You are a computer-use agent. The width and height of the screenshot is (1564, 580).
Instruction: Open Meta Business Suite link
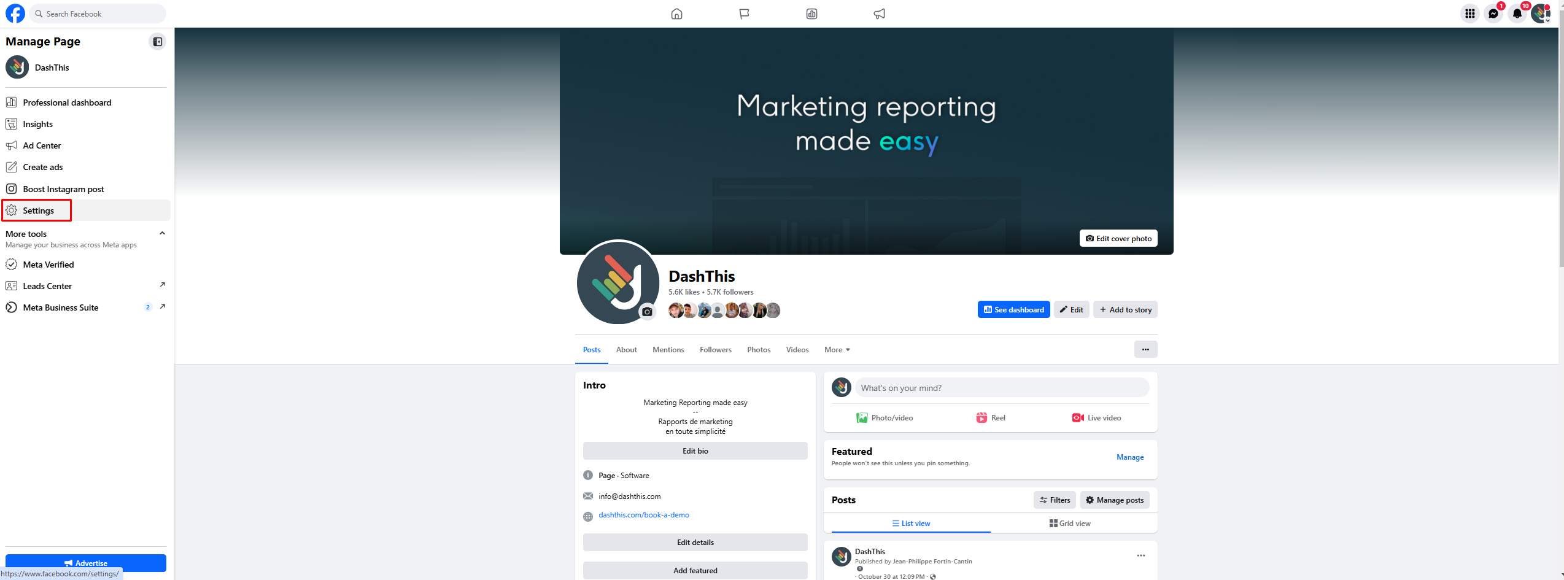click(x=86, y=307)
